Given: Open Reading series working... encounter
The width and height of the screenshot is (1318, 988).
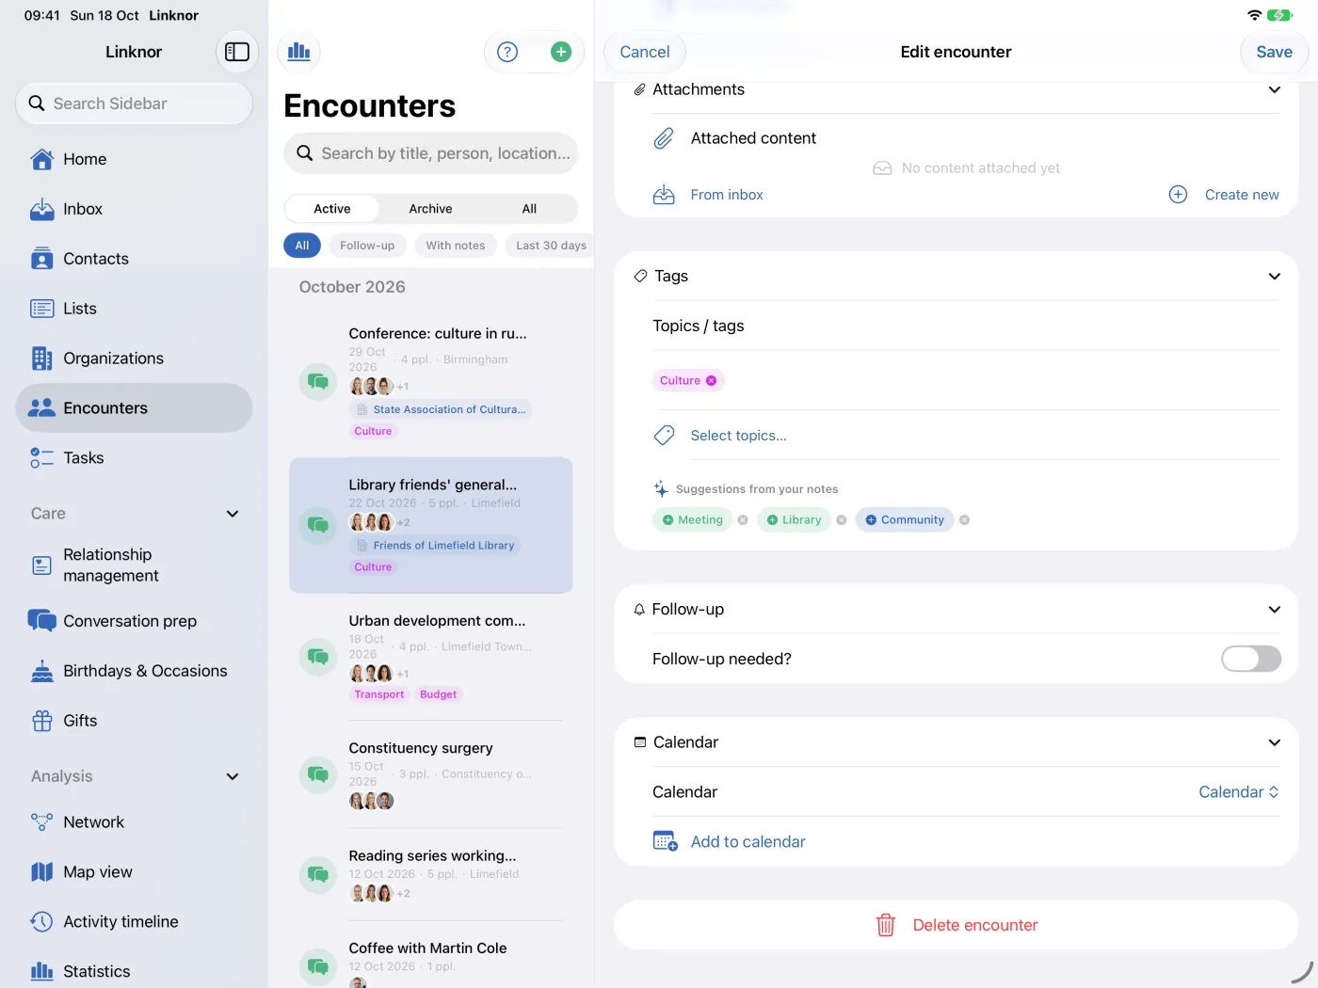Looking at the screenshot, I should coord(431,874).
